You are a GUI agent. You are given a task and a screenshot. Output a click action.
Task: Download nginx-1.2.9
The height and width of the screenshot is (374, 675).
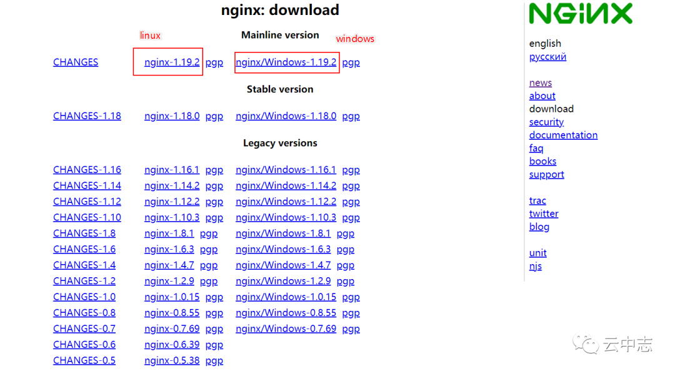pos(169,281)
